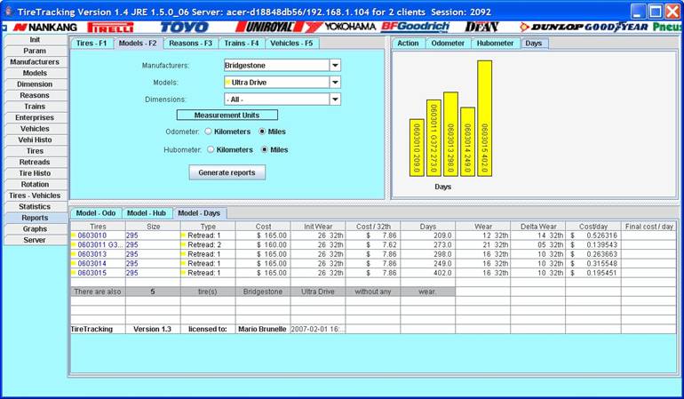The height and width of the screenshot is (399, 684).
Task: Click the Toyo brand logo in banner
Action: pos(184,27)
